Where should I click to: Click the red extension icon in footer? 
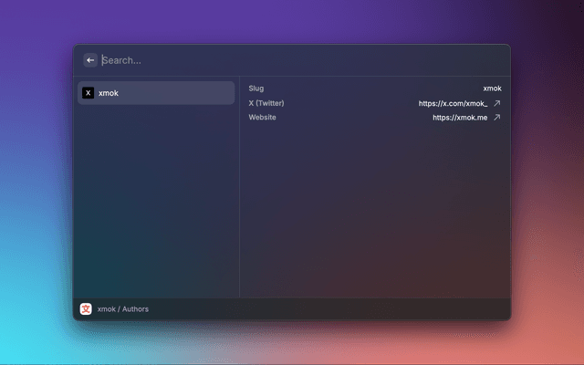pos(86,309)
